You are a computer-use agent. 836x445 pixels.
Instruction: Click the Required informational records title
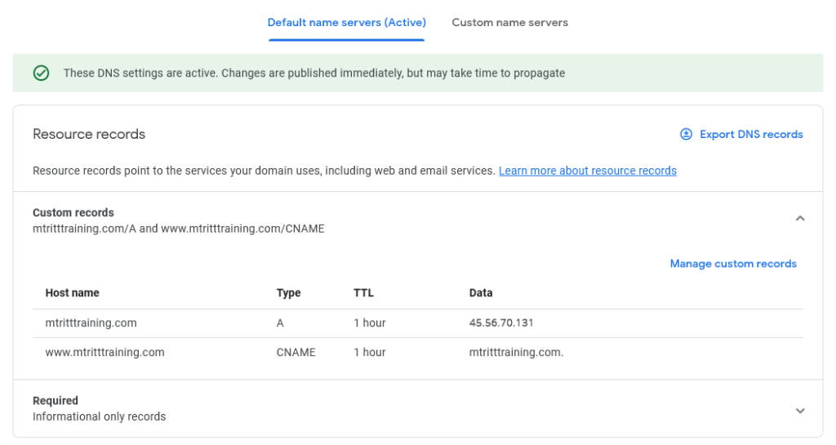(56, 401)
